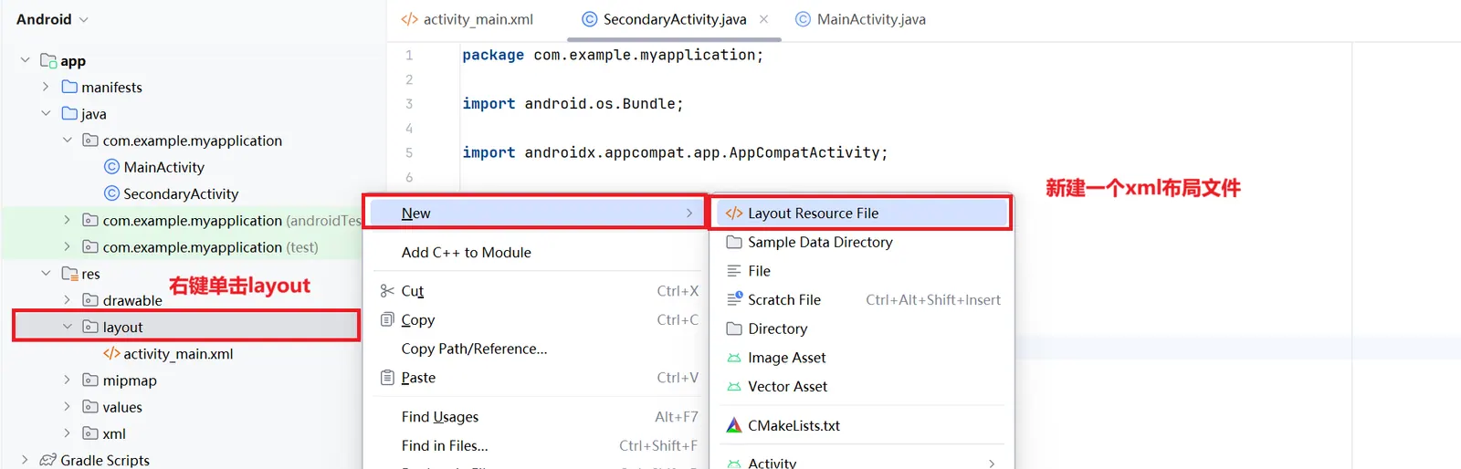1461x469 pixels.
Task: Click the Paste clipboard icon
Action: (x=387, y=378)
